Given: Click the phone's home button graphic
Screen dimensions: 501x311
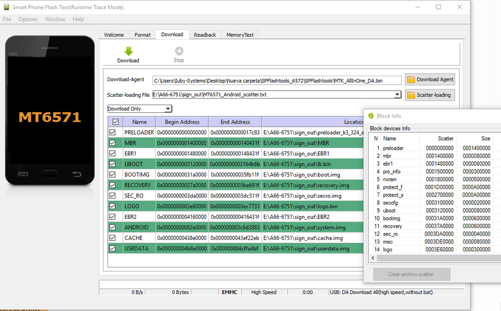Looking at the screenshot, I should click(x=50, y=174).
